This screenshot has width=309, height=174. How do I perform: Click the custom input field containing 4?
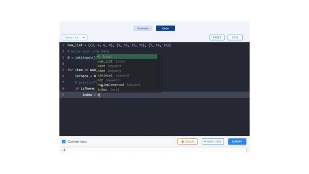coord(154,150)
